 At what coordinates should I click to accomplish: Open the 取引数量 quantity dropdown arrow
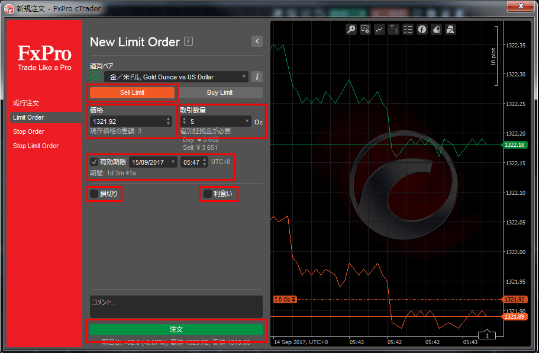[247, 121]
